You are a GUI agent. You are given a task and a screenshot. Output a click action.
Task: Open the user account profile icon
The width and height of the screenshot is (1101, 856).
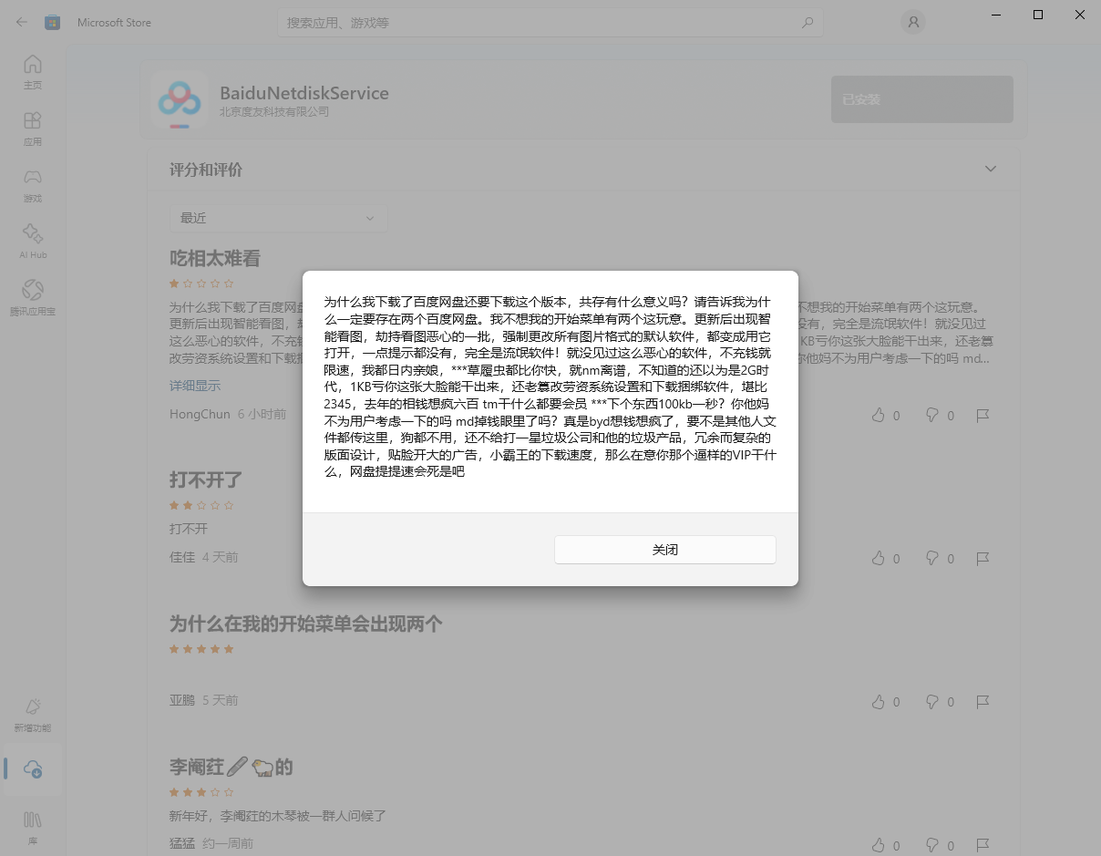(x=912, y=22)
